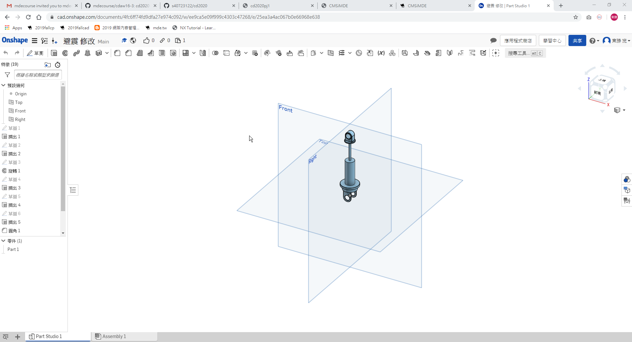This screenshot has height=342, width=632.
Task: Click the feature filter search field
Action: 38,75
